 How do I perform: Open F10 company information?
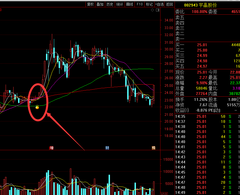(140, 4)
